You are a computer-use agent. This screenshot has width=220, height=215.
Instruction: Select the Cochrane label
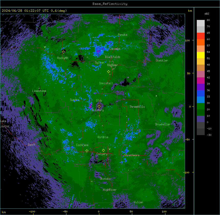click(x=82, y=145)
